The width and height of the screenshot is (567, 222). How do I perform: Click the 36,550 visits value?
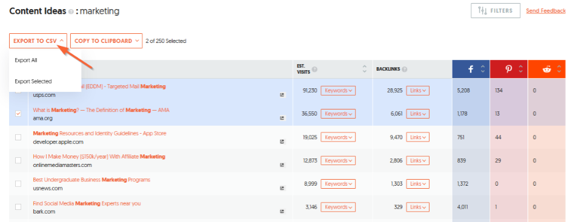click(309, 114)
